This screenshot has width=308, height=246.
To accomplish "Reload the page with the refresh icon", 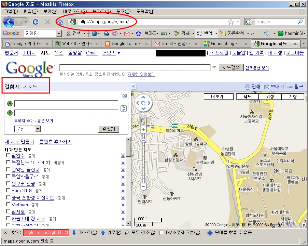I will point(36,22).
